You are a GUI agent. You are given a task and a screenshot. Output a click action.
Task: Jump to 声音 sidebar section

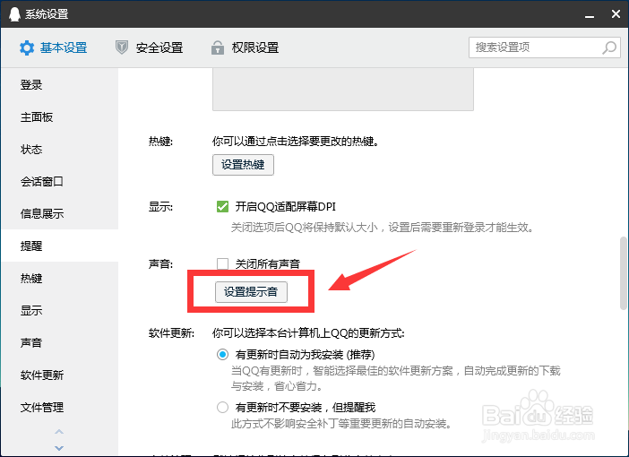coord(59,342)
